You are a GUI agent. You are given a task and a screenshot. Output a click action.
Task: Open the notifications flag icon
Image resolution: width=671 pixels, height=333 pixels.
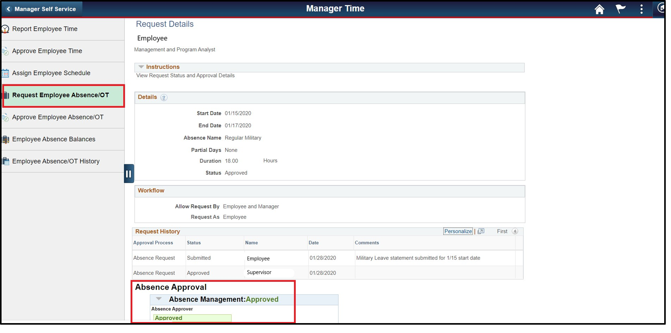[x=621, y=9]
